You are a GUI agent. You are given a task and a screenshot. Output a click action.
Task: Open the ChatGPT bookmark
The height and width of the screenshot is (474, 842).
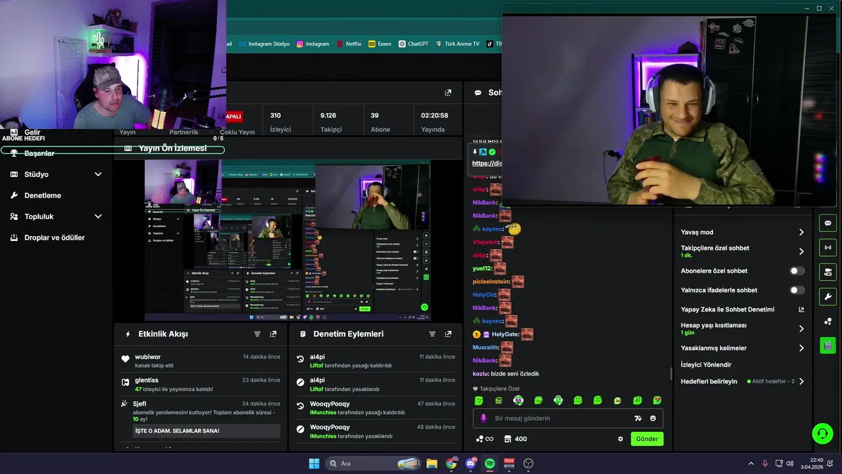point(412,44)
